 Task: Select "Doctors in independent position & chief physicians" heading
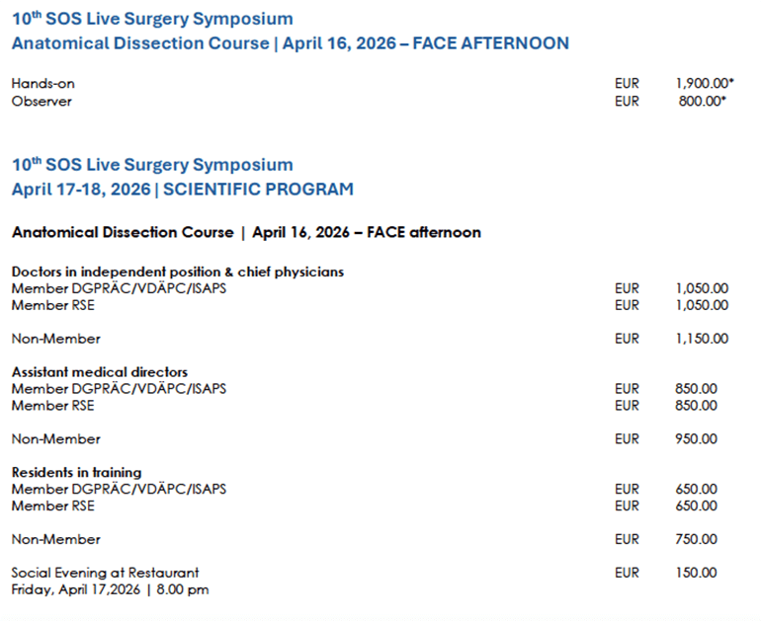[x=177, y=272]
